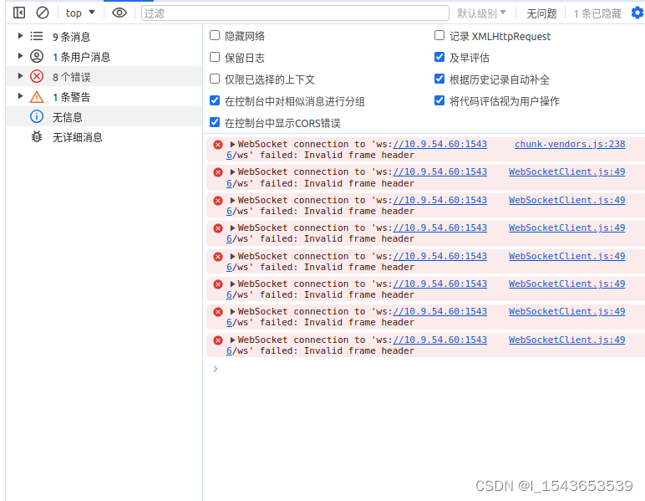Click the 无问题 issues button
Image resolution: width=645 pixels, height=501 pixels.
pyautogui.click(x=541, y=13)
